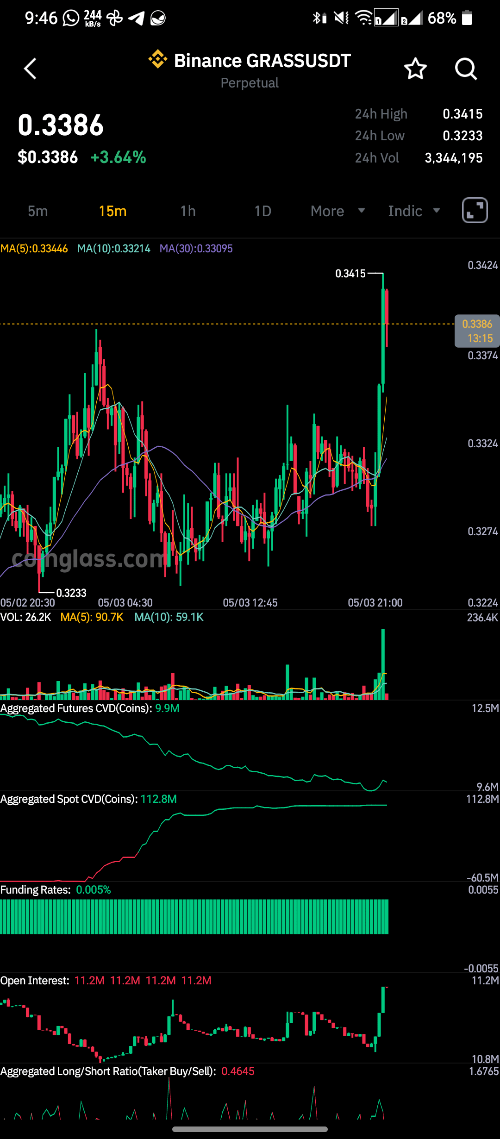Tap the battery indicator icon
This screenshot has width=500, height=1139.
tap(467, 18)
